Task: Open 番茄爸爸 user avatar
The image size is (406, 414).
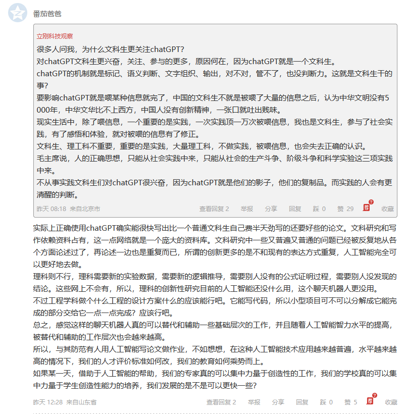Action: tap(18, 13)
